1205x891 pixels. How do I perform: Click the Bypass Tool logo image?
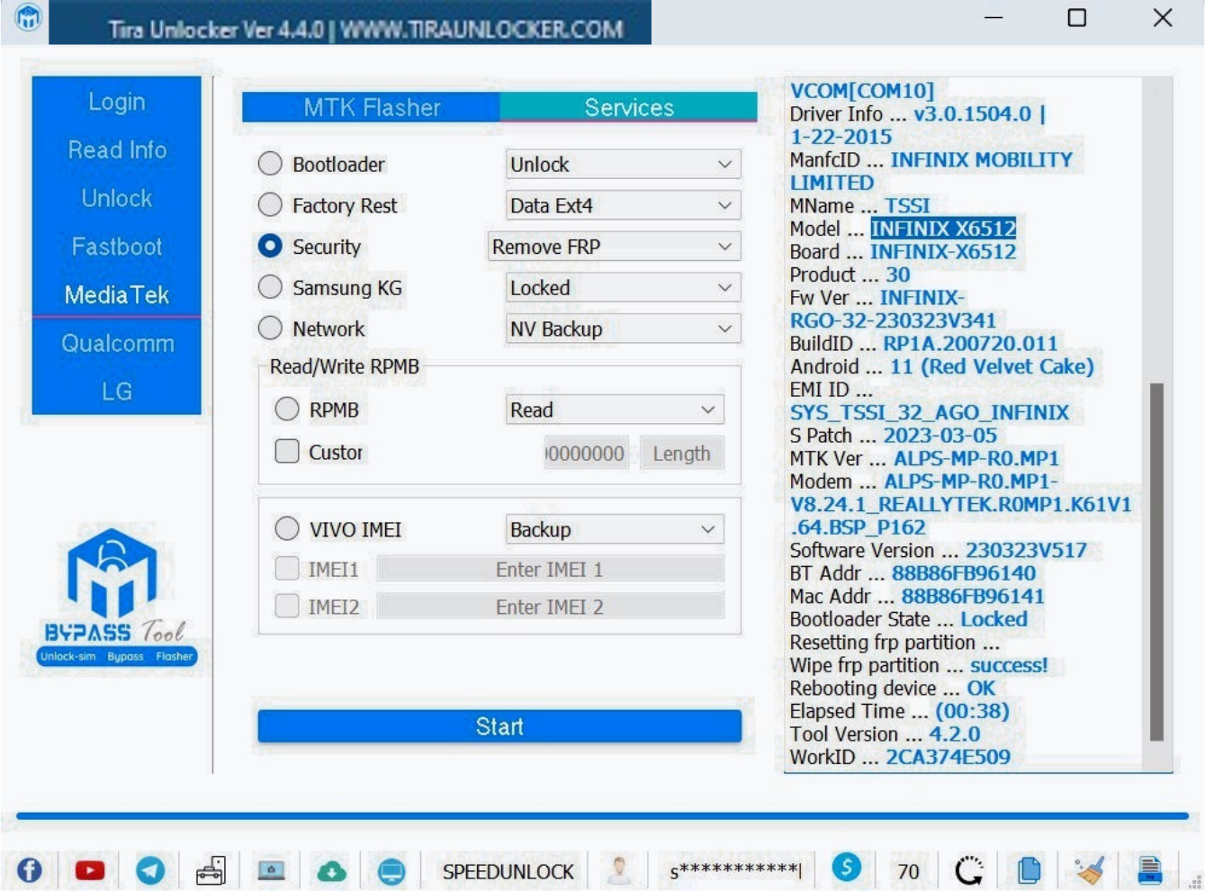coord(117,598)
